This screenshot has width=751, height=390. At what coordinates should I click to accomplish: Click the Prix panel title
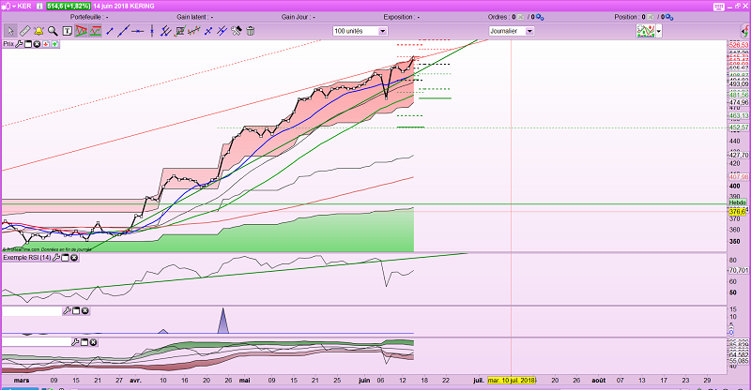click(x=8, y=44)
